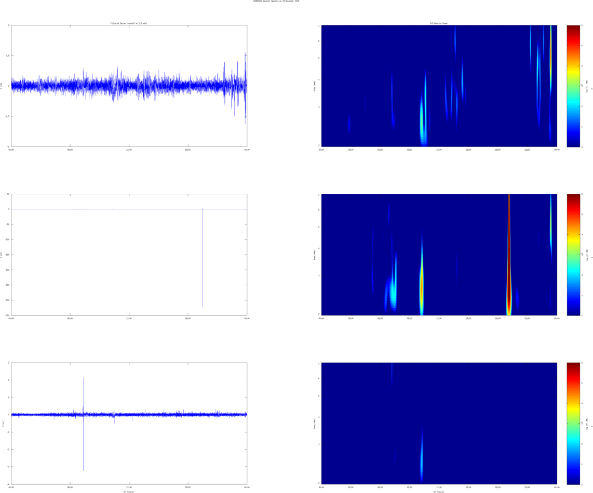Click the red vertical band in Y wavelet spectrogram
This screenshot has width=593, height=493.
pos(509,255)
